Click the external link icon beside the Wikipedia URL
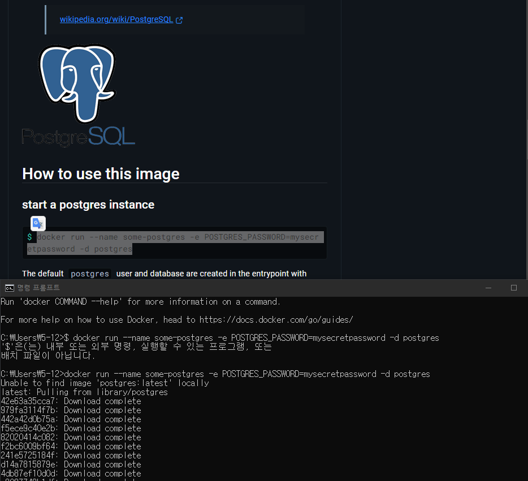Image resolution: width=528 pixels, height=481 pixels. click(x=179, y=20)
